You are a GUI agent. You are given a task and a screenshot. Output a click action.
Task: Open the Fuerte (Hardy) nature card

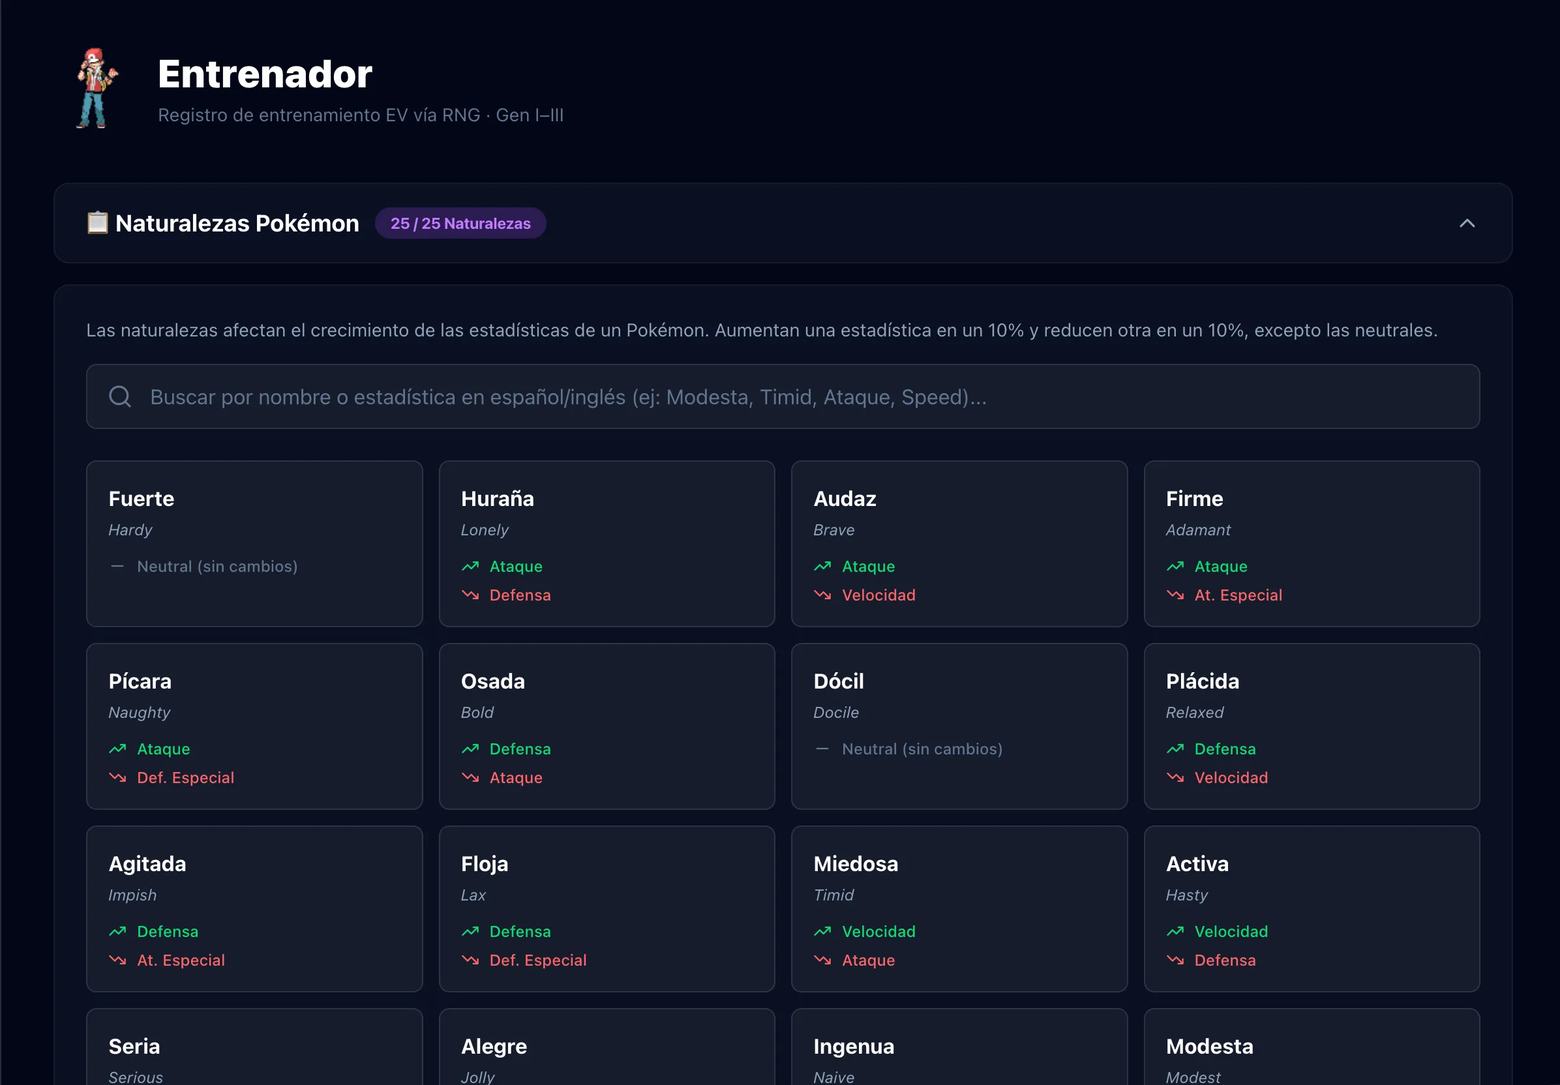point(254,544)
